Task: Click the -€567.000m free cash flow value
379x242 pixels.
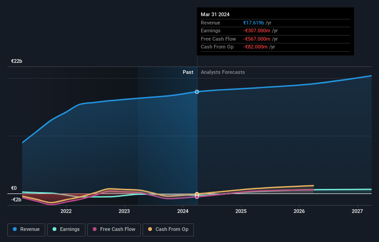Action: click(x=257, y=39)
